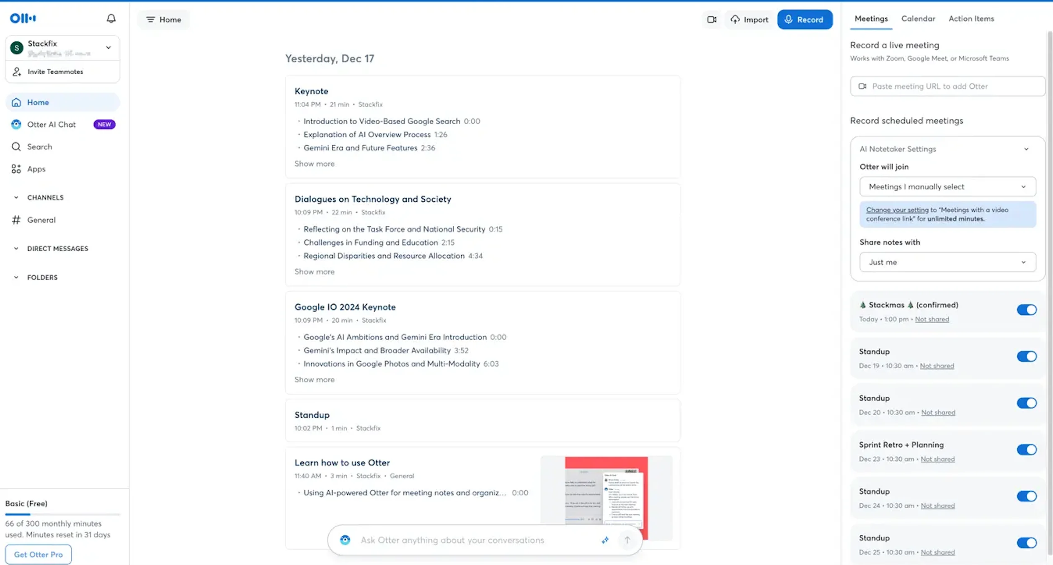Image resolution: width=1053 pixels, height=565 pixels.
Task: Open the Keynote conversation title
Action: tap(311, 91)
